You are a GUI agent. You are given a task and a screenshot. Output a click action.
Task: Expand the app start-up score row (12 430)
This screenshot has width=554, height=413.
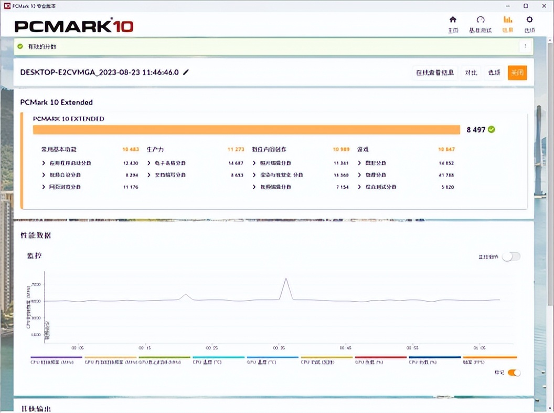44,163
